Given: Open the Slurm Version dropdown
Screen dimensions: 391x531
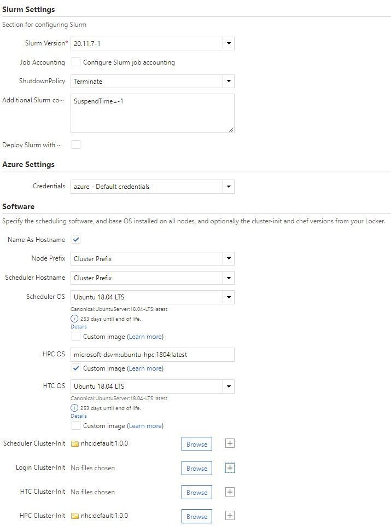Looking at the screenshot, I should coord(229,43).
